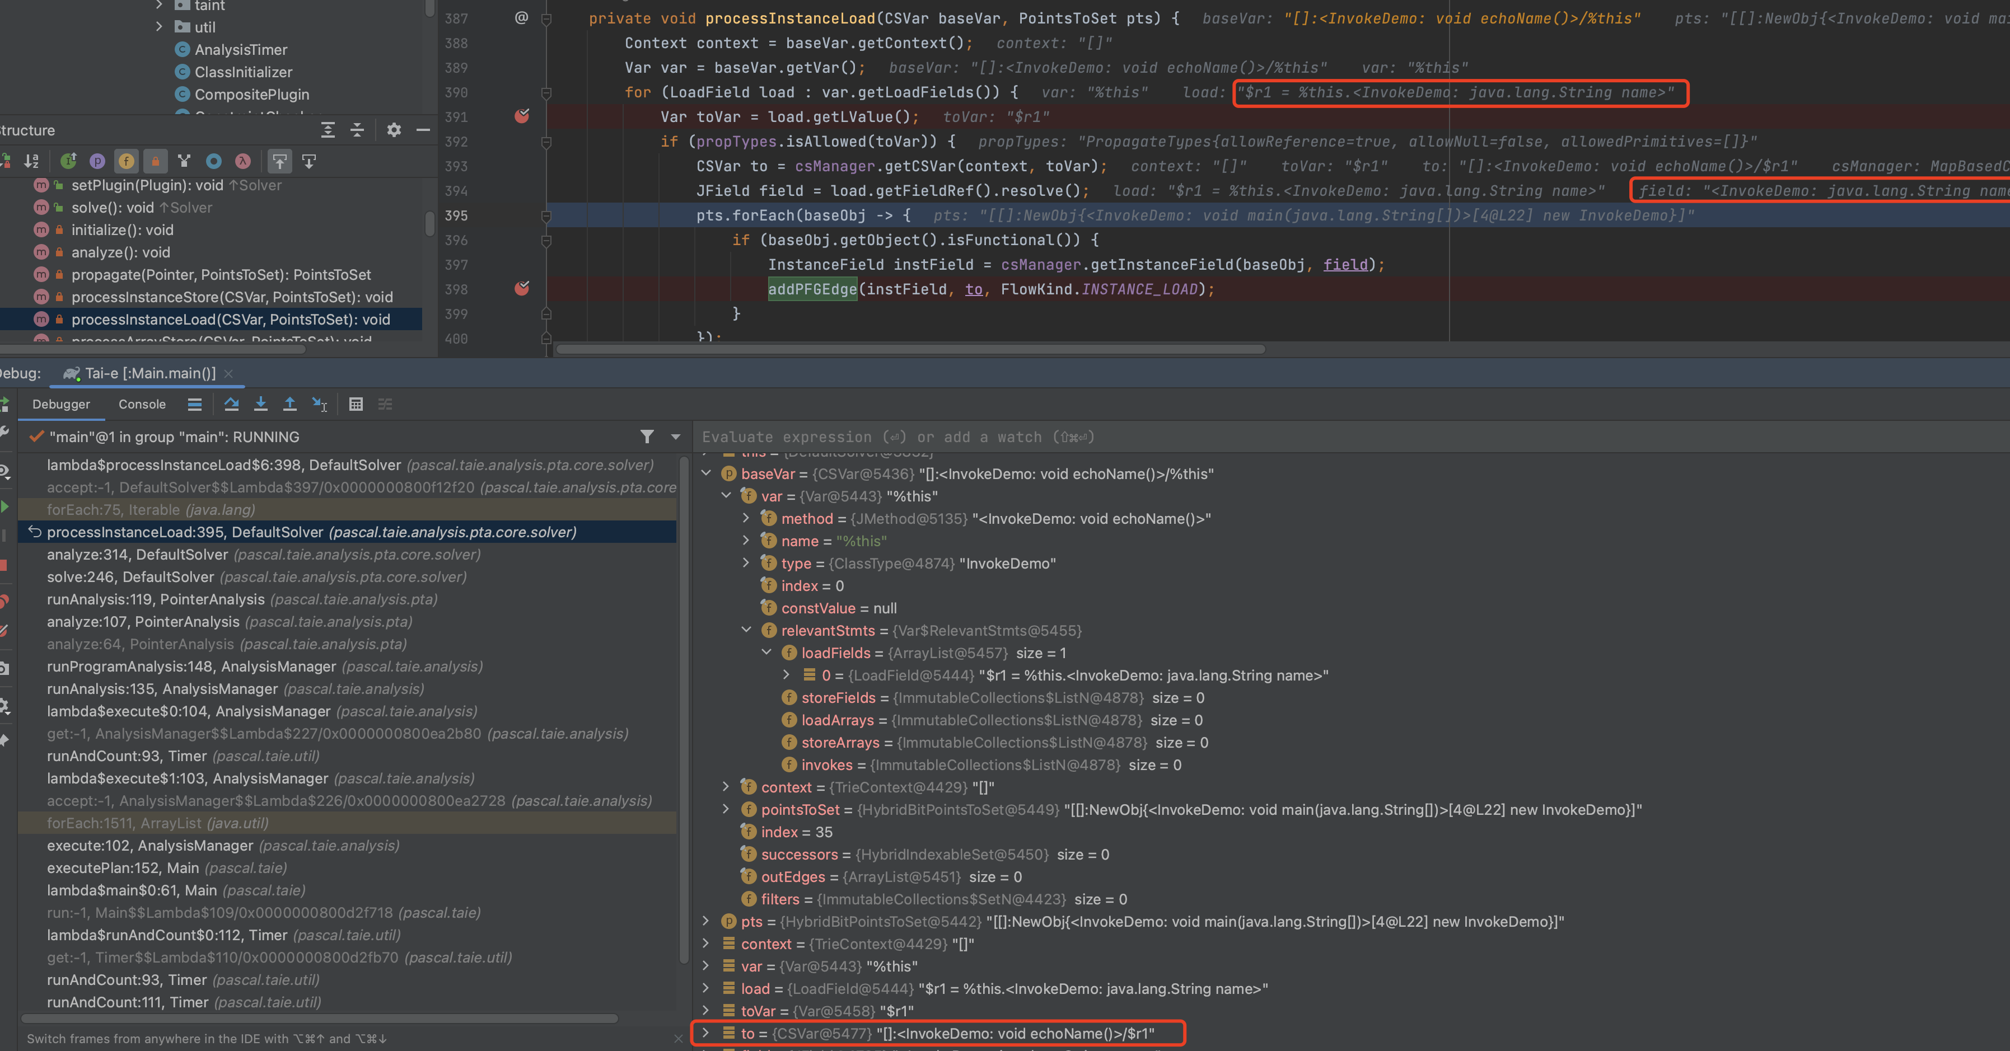
Task: Click Trace Current Stream Chain icon
Action: [385, 404]
